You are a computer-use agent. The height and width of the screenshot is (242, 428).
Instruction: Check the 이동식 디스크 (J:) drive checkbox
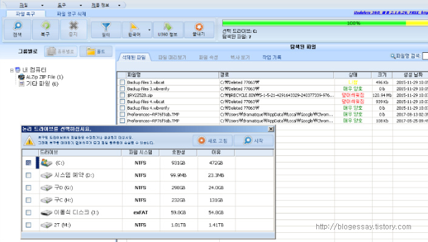[29, 212]
